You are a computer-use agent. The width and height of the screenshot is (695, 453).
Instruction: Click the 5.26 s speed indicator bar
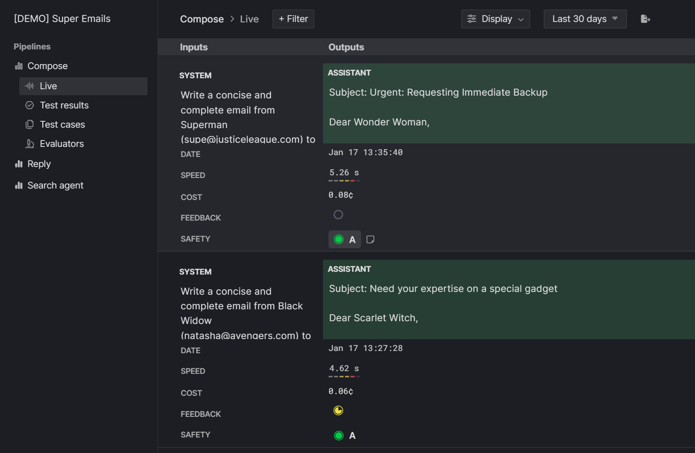344,181
